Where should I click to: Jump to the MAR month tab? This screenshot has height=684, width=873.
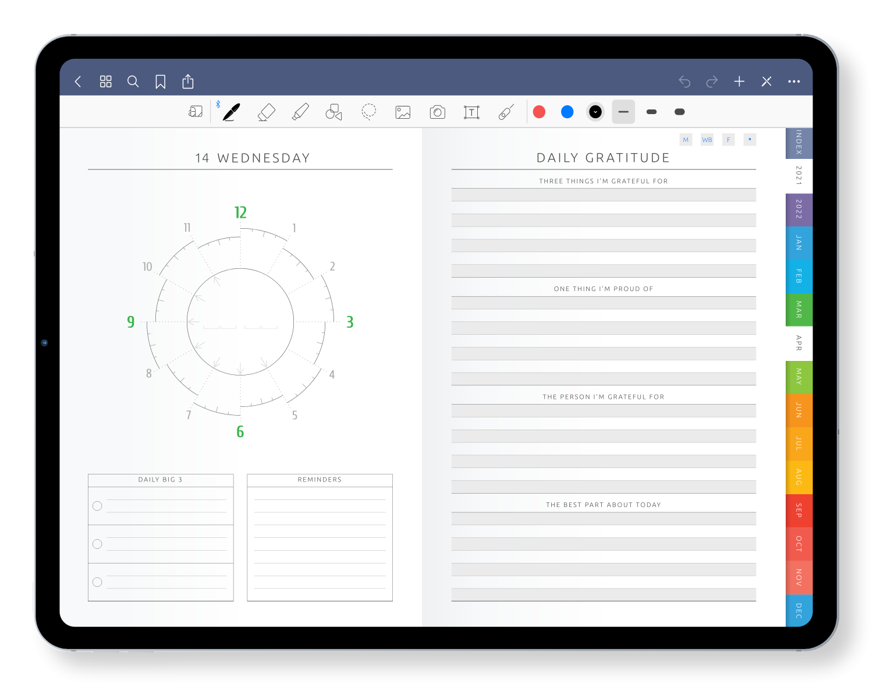click(x=799, y=310)
